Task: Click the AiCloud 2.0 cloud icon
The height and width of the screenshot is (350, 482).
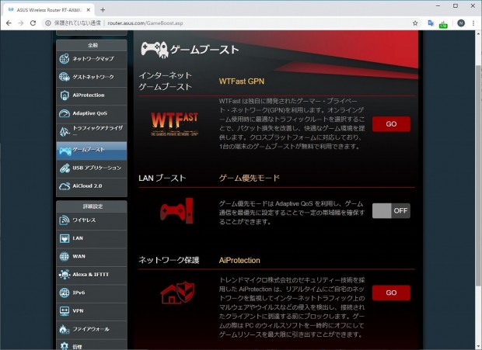Action: (x=65, y=186)
